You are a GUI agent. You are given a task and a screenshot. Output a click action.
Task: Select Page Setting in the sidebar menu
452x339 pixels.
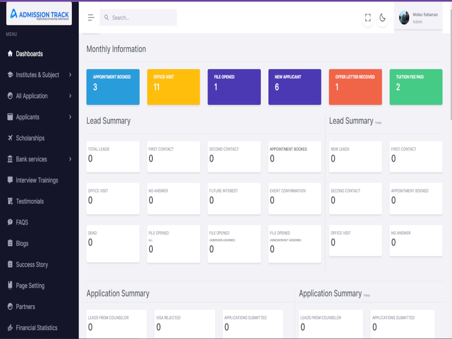pyautogui.click(x=30, y=285)
